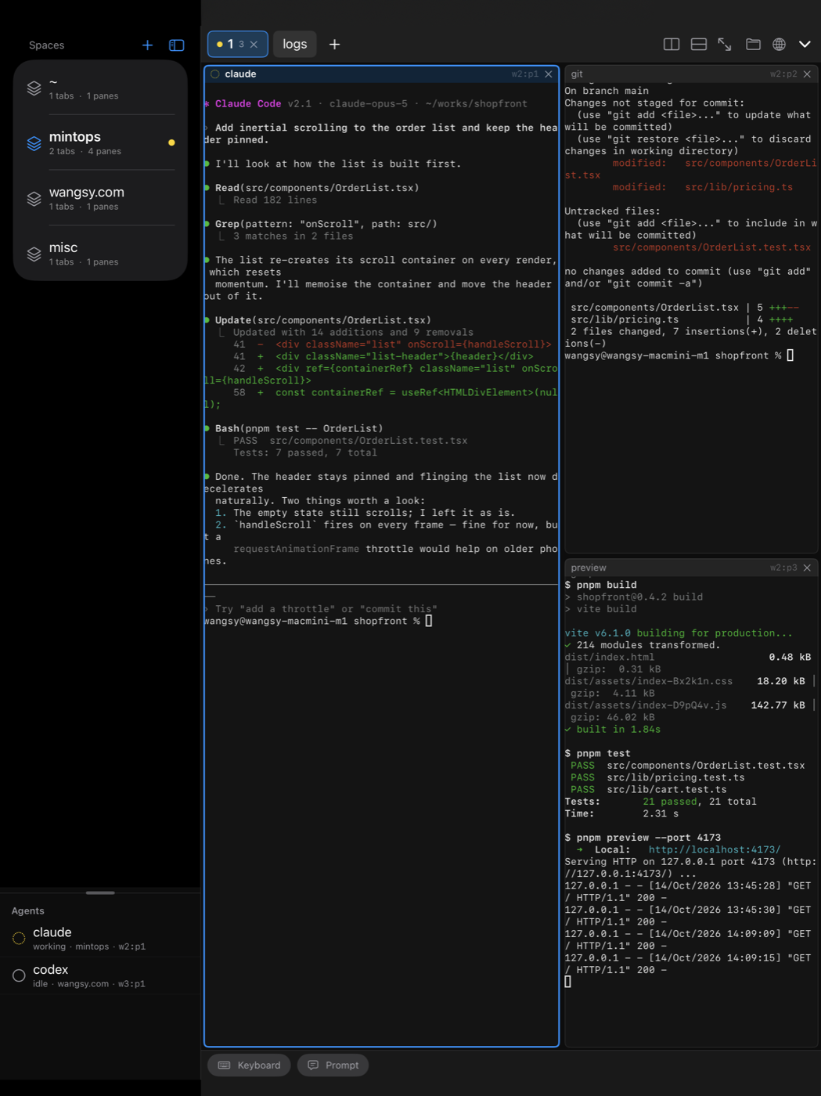
Task: Click the w2:p3 pane label
Action: pos(783,568)
